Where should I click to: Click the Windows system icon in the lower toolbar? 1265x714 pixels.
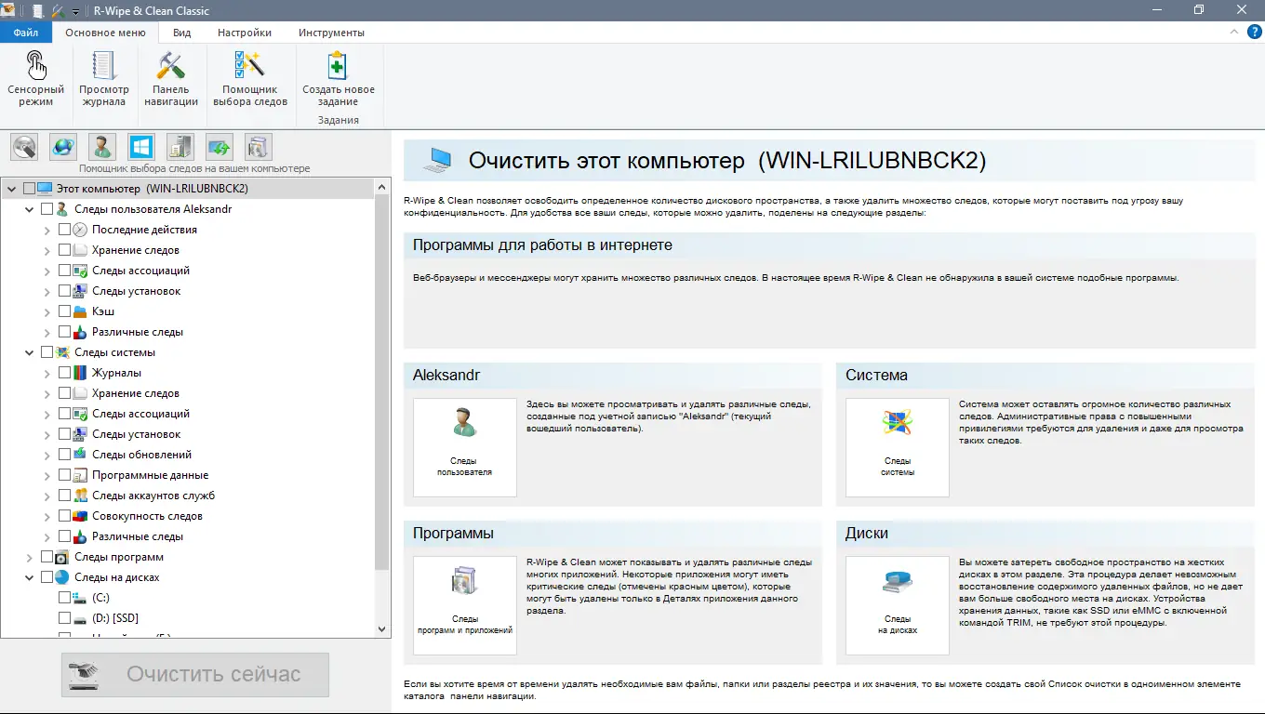[x=140, y=147]
